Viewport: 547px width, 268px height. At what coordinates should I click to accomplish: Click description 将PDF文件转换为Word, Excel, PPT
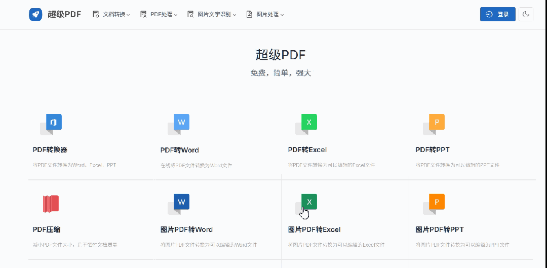tap(74, 165)
